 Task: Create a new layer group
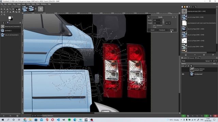tap(188, 116)
